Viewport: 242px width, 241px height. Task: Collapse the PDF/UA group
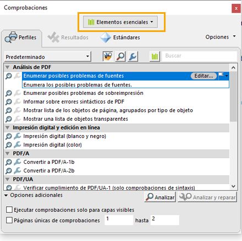coord(8,179)
